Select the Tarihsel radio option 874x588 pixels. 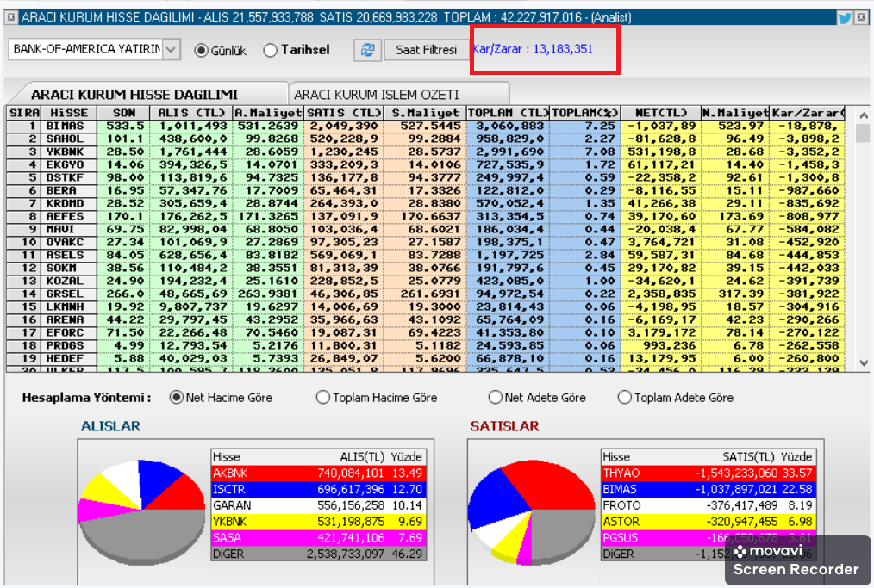pos(271,51)
